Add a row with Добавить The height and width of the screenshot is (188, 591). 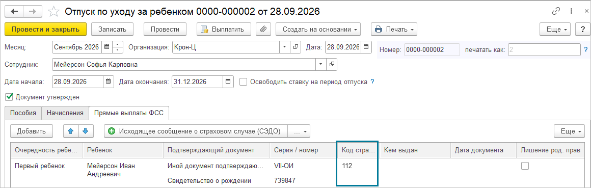[31, 131]
